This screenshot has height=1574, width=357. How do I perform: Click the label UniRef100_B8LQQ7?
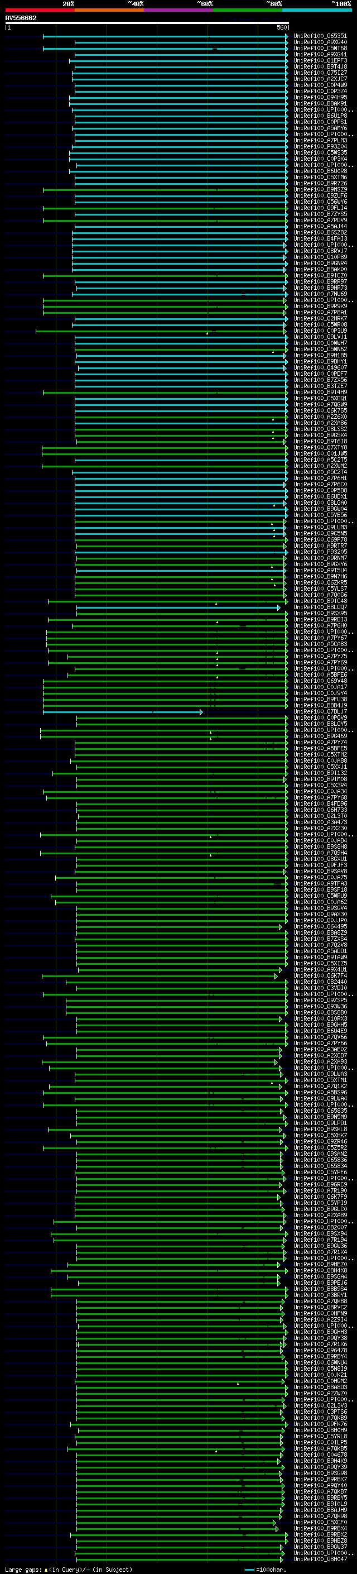coord(320,607)
